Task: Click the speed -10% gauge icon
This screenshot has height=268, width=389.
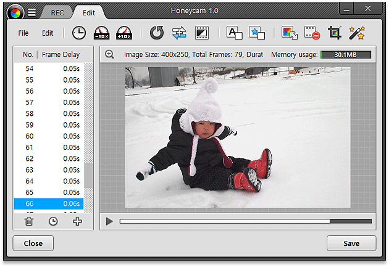Action: (x=101, y=33)
